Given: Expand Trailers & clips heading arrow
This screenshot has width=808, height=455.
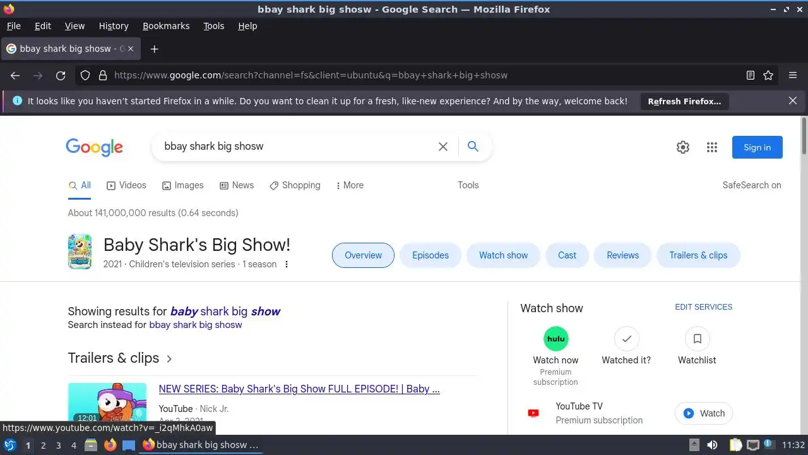Looking at the screenshot, I should click(x=169, y=358).
